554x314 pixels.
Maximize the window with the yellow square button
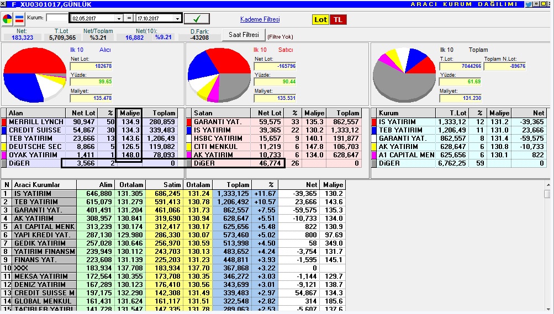pyautogui.click(x=542, y=4)
